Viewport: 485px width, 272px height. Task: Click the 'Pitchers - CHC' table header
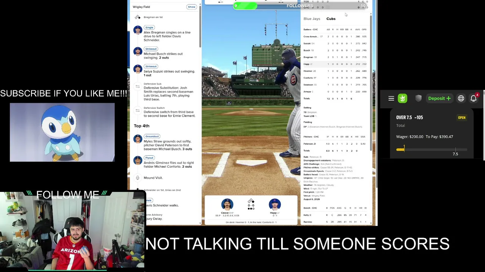[x=311, y=137]
